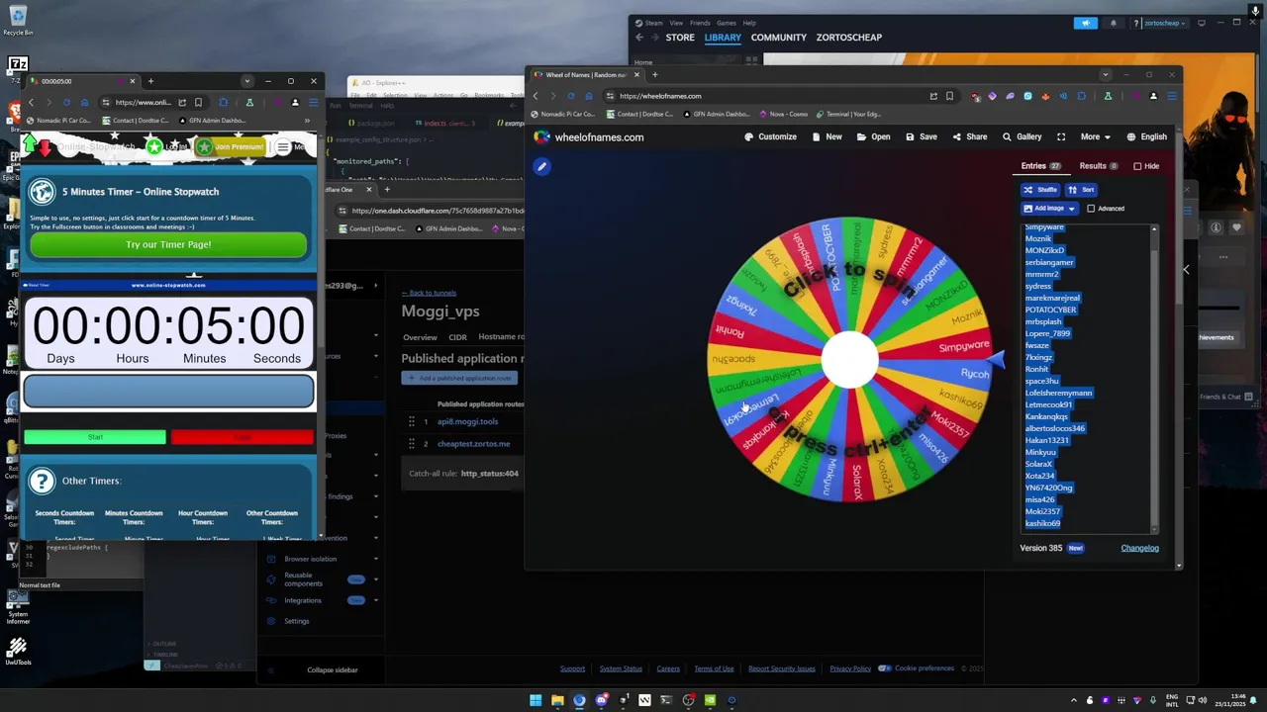Open Steam STORE tab
1267x712 pixels.
[680, 38]
